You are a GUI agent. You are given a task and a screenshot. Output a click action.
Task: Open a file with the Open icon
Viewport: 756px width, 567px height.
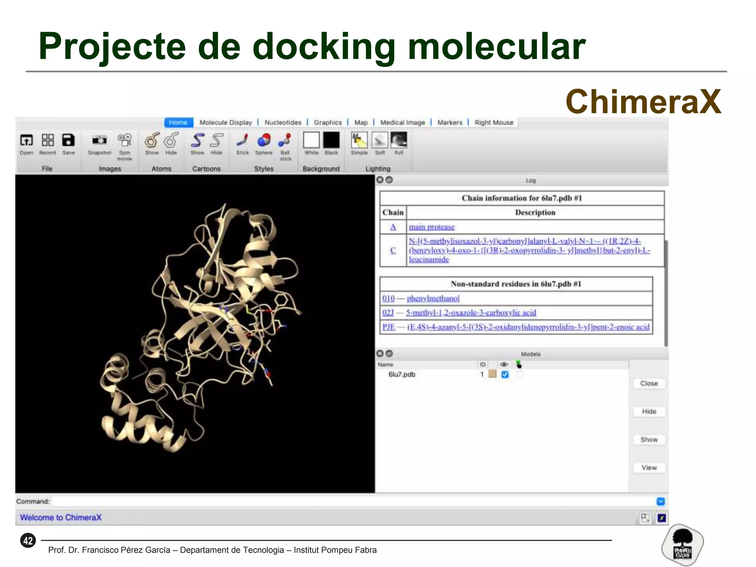[x=26, y=144]
